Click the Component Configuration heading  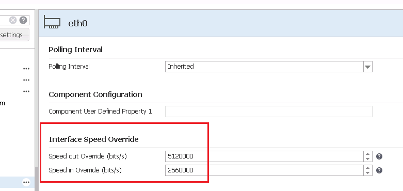pyautogui.click(x=95, y=94)
